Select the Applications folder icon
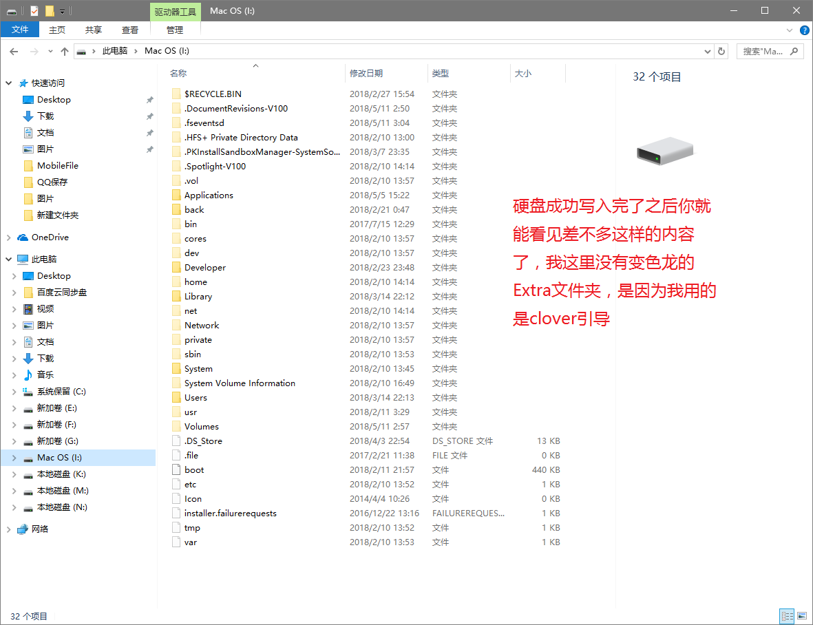Screen dimensions: 813x625 point(176,195)
